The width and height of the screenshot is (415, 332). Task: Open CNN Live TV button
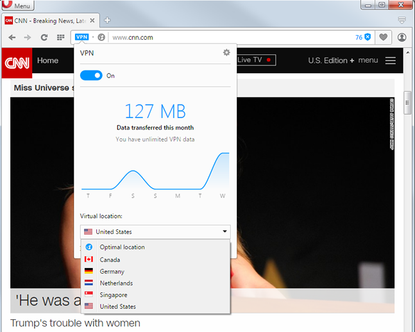pyautogui.click(x=255, y=60)
